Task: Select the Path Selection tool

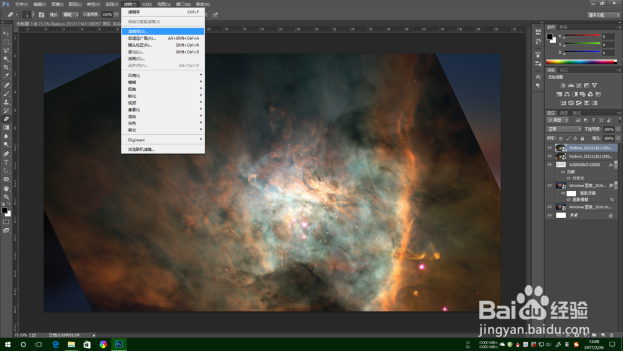Action: pos(6,171)
